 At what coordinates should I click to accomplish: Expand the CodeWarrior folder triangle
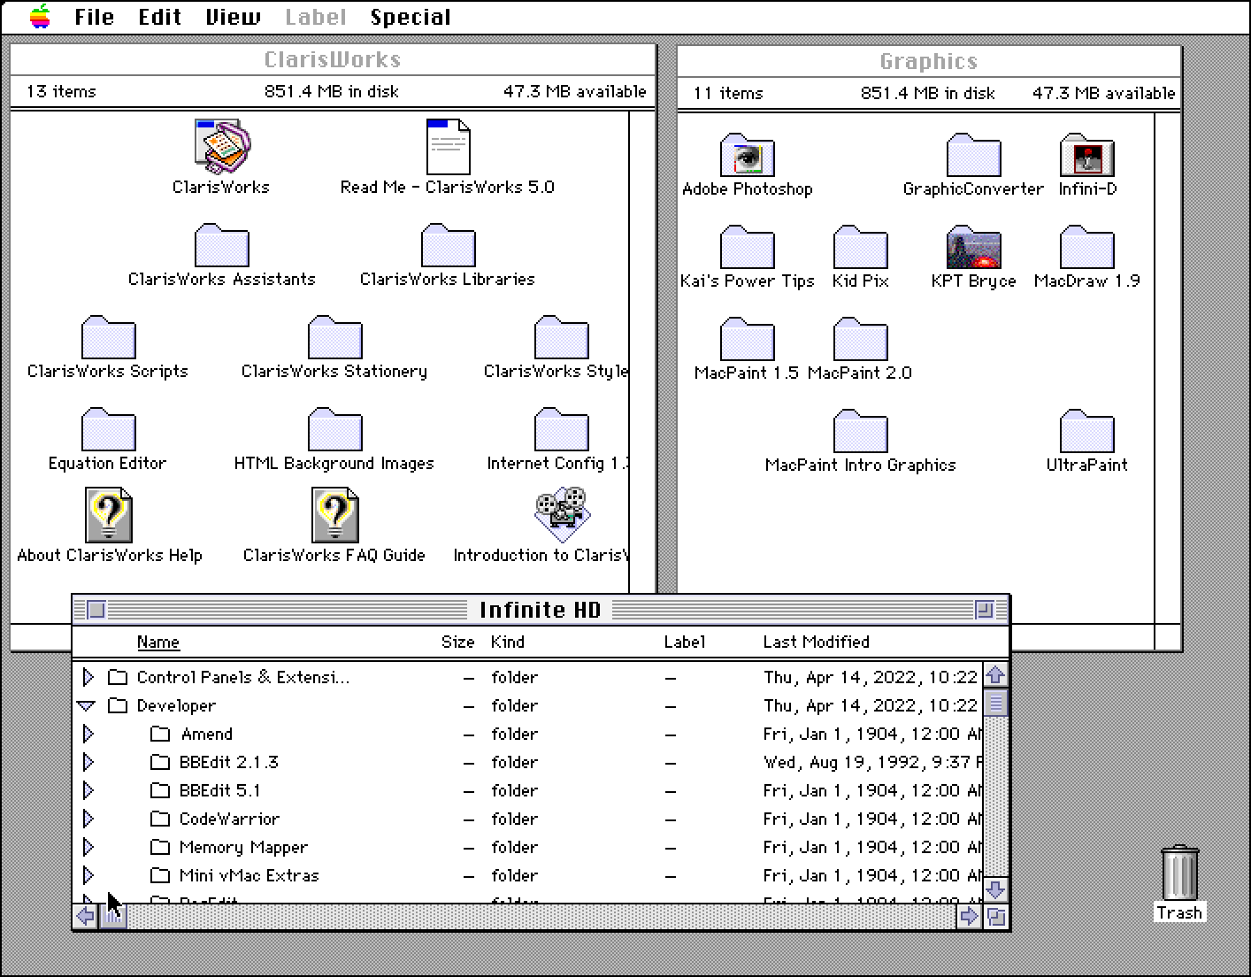click(x=88, y=819)
